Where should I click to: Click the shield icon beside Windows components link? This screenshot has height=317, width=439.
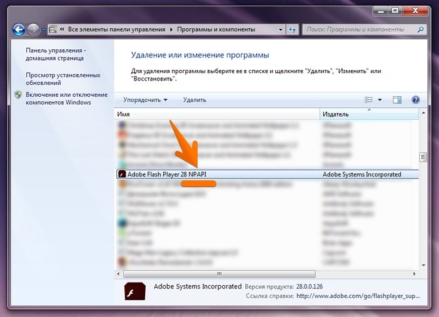18,95
